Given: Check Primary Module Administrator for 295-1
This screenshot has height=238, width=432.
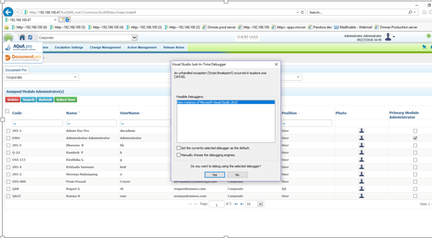Looking at the screenshot, I should 415,131.
